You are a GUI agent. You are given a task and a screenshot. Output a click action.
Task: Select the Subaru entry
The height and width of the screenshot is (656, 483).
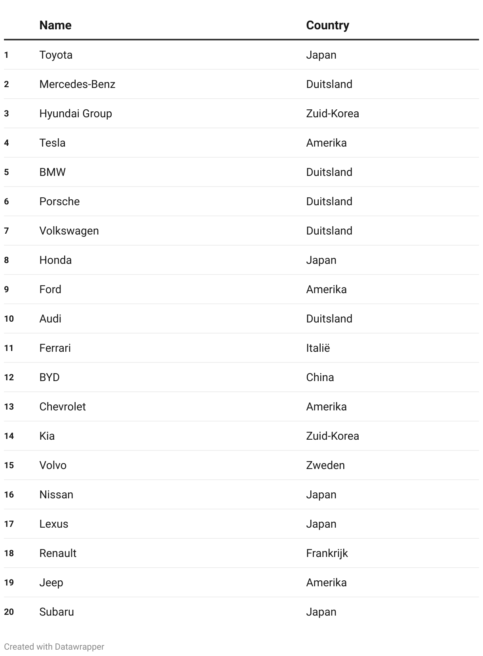57,612
